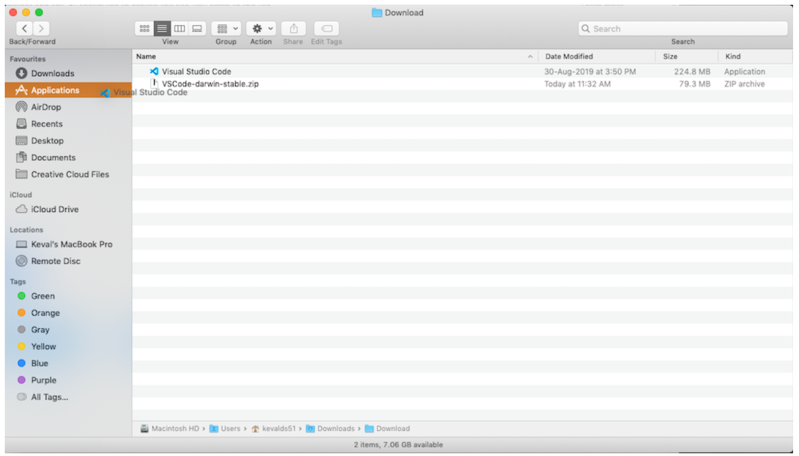The width and height of the screenshot is (799, 456).
Task: Open Desktop in the sidebar
Action: pyautogui.click(x=68, y=141)
